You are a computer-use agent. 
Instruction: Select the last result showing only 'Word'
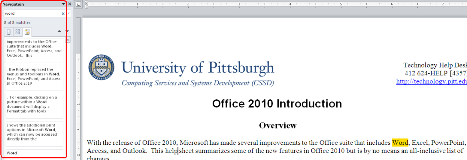coord(34,154)
